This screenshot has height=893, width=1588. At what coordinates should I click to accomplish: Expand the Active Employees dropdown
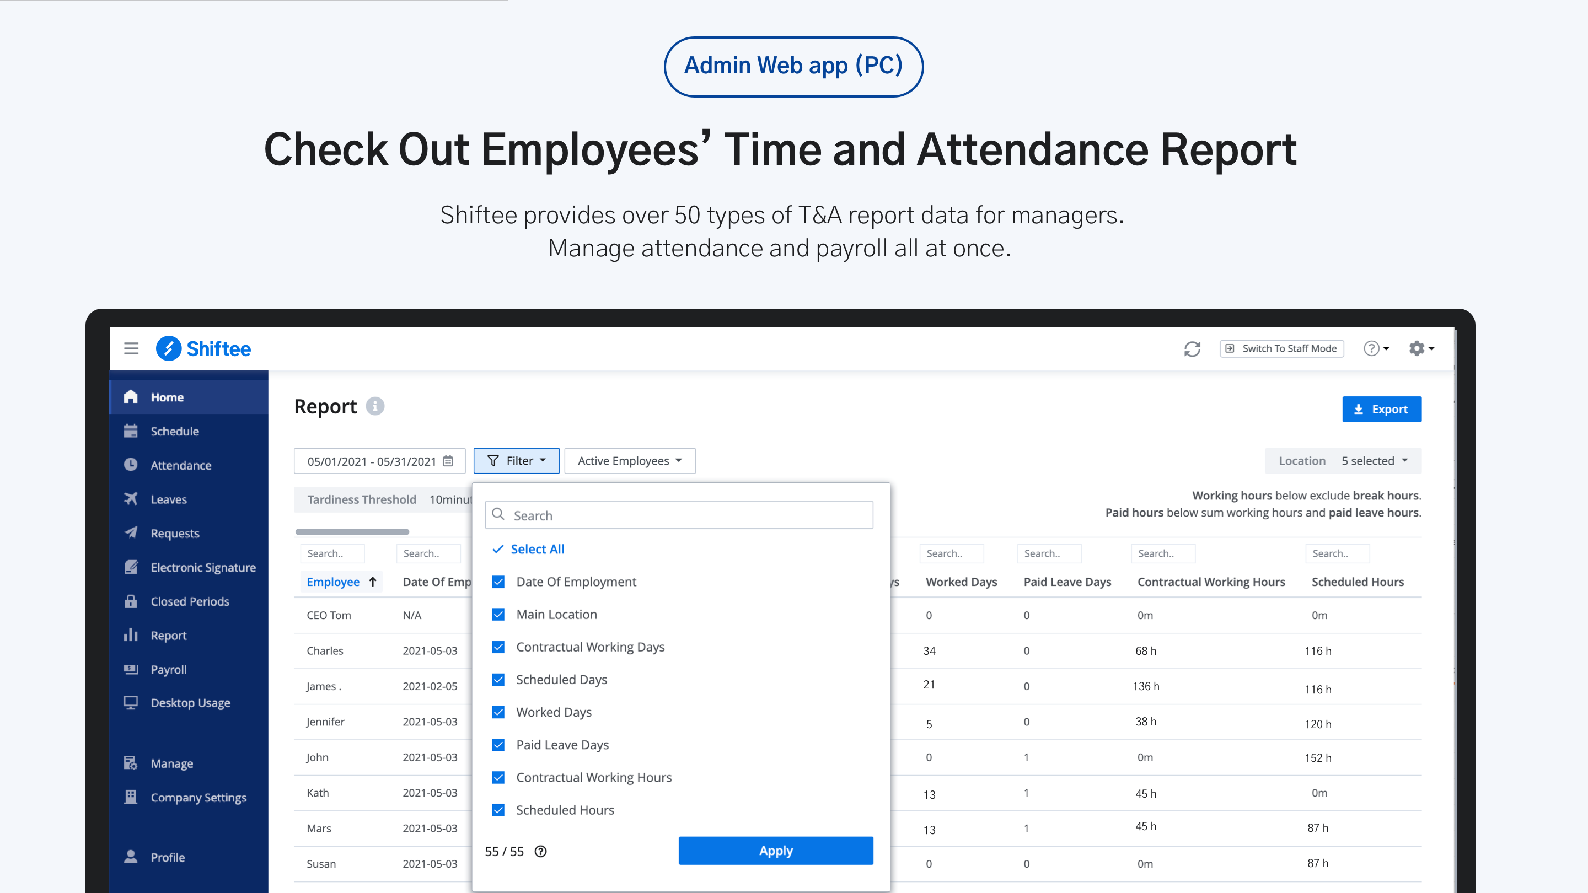click(629, 461)
